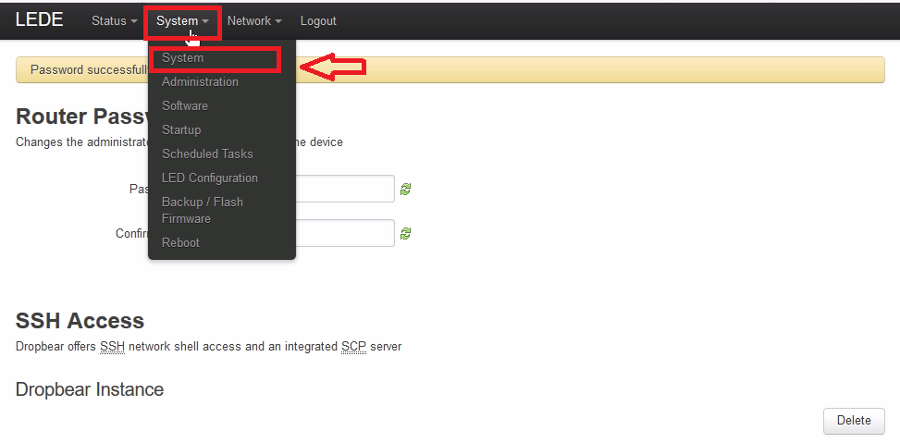Viewport: 900px width, 443px height.
Task: Open Administration from the System menu
Action: coord(200,82)
